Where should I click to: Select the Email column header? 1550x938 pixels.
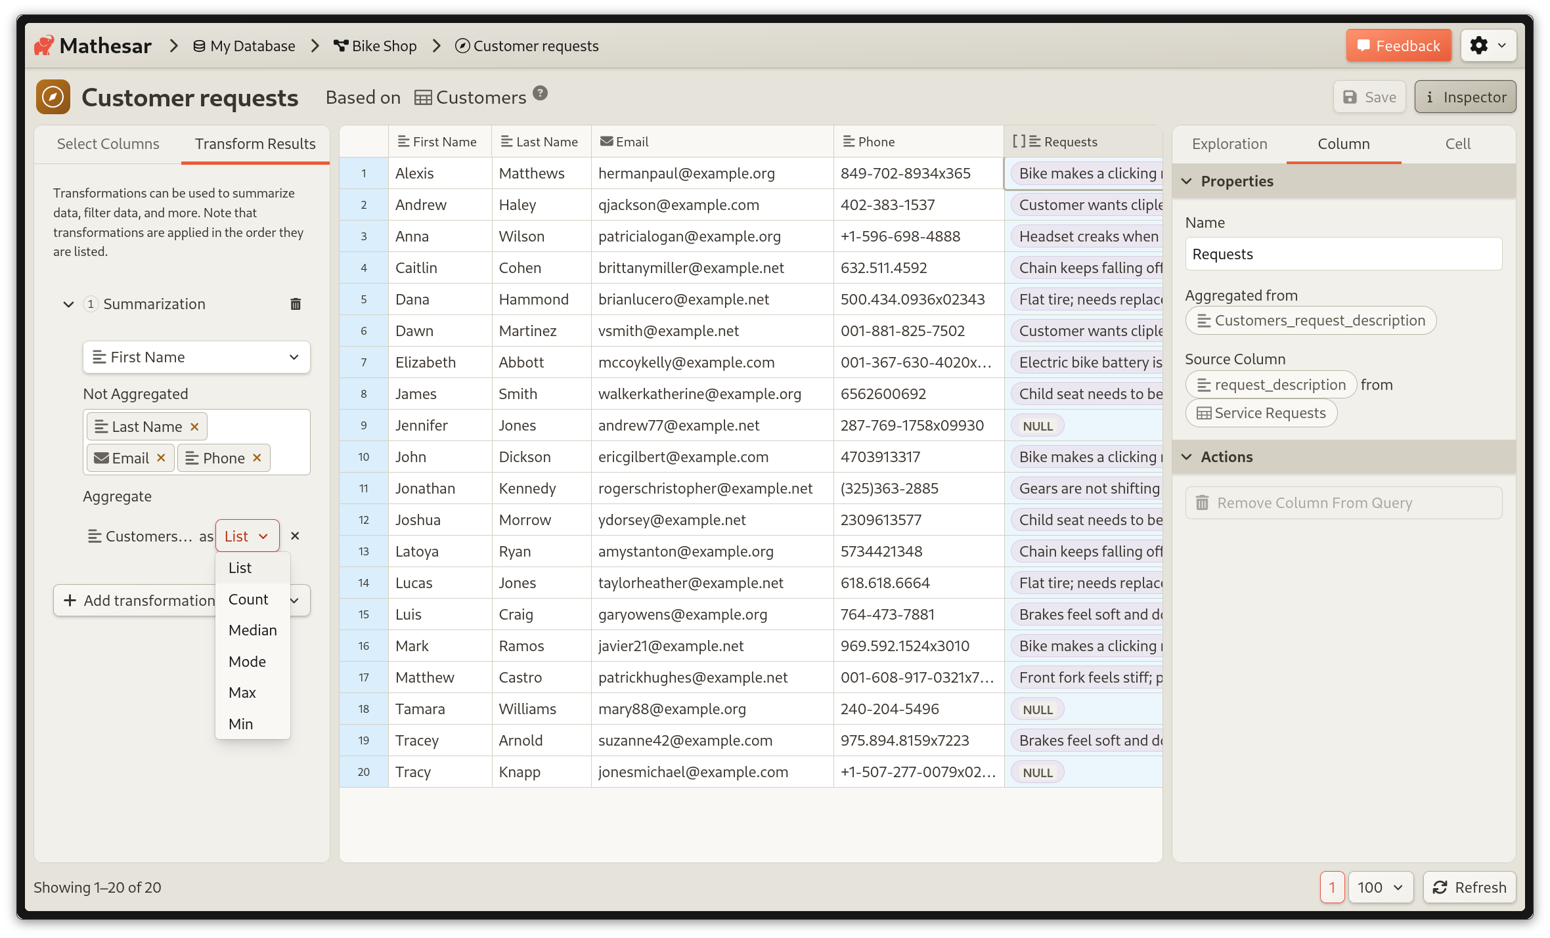[713, 142]
